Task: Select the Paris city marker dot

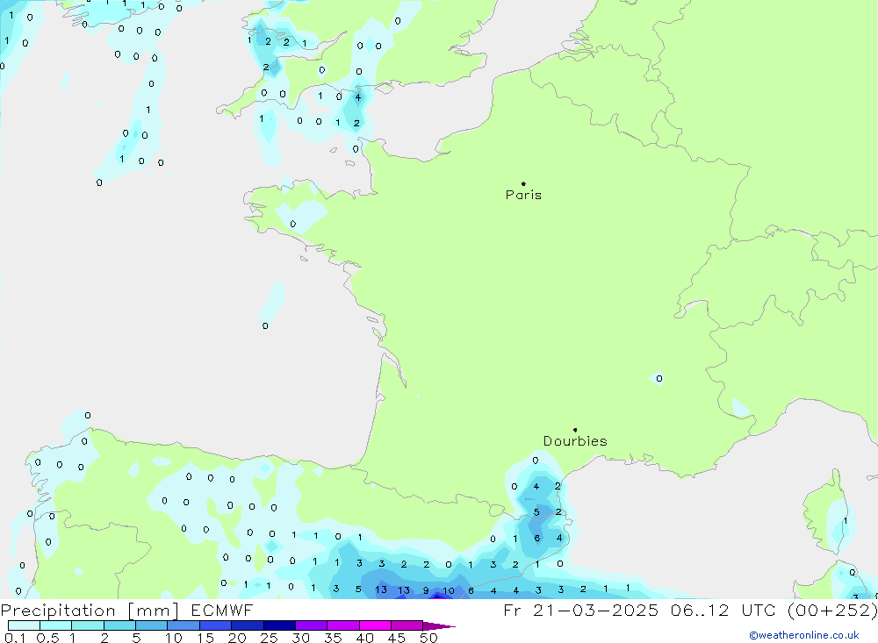Action: (x=523, y=183)
